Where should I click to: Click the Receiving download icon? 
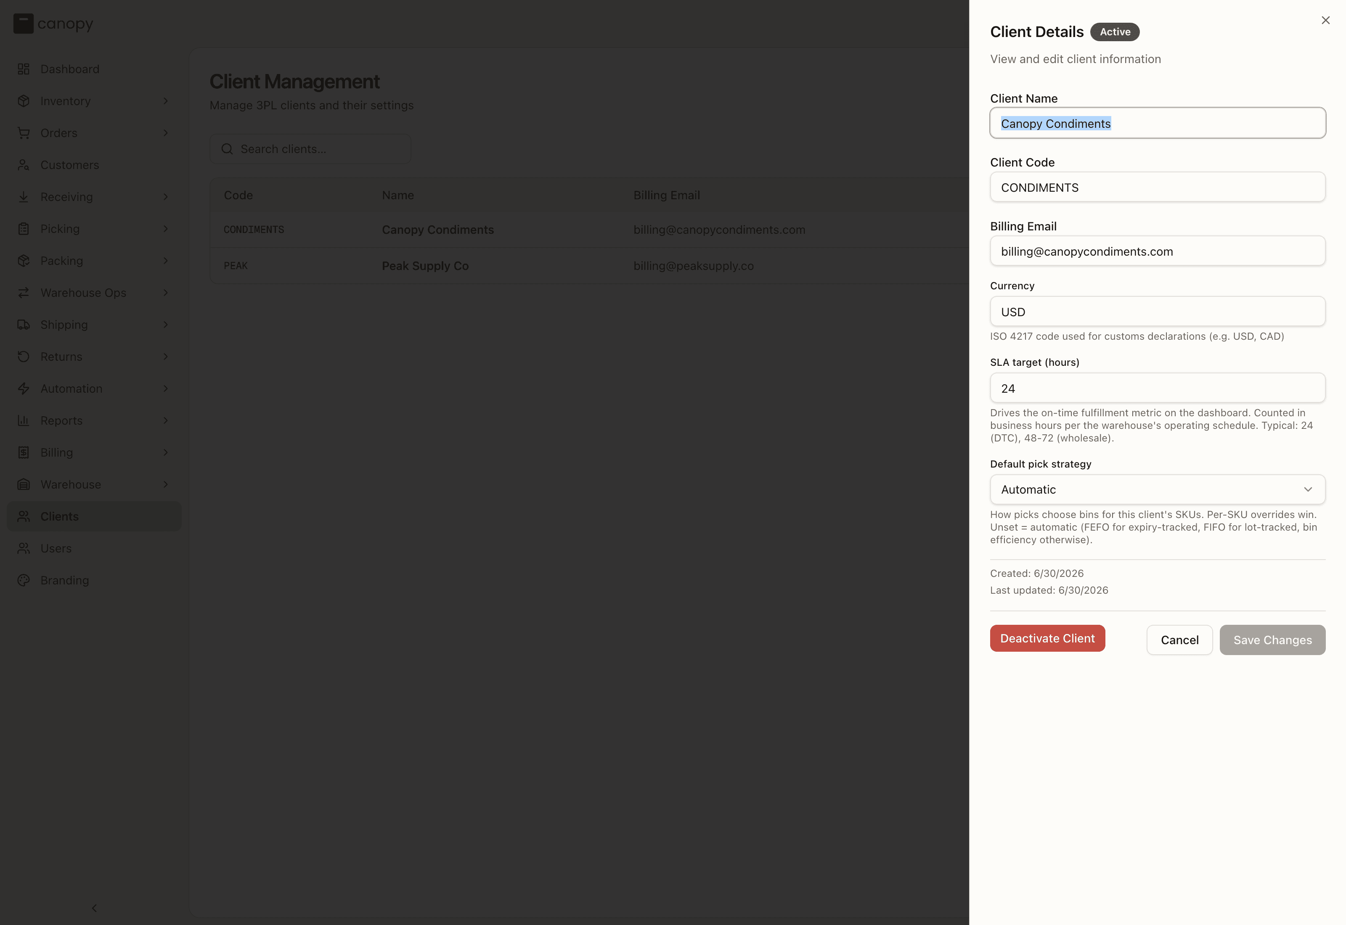click(x=23, y=197)
